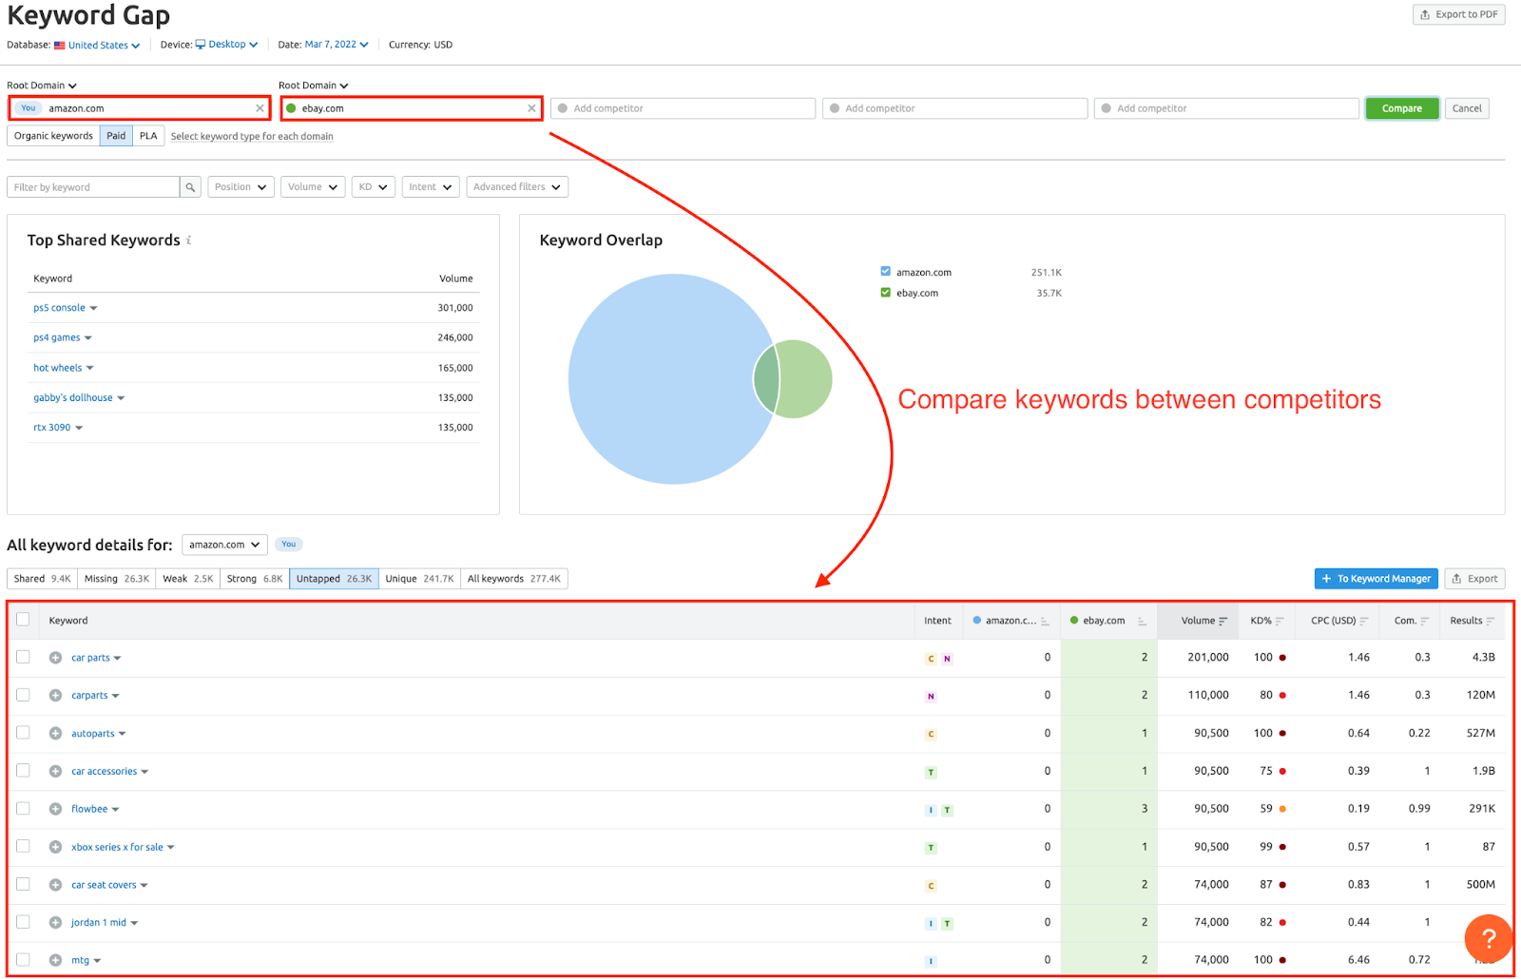Toggle the amazon.com overlap checkbox
The height and width of the screenshot is (979, 1521).
pos(886,272)
